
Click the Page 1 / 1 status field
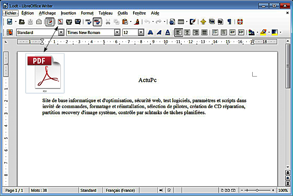click(14, 190)
